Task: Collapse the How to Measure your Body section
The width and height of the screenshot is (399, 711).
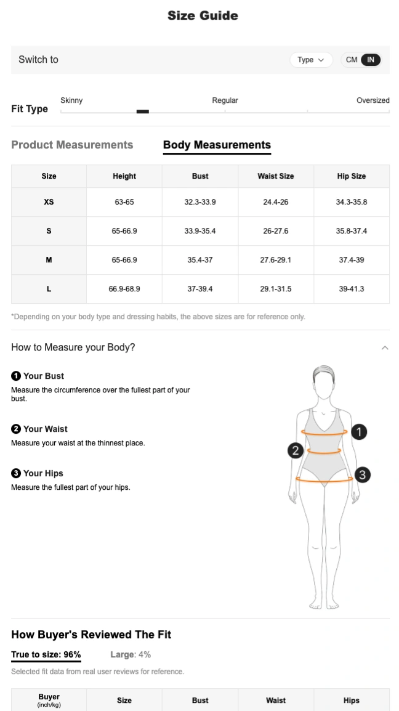Action: point(385,347)
